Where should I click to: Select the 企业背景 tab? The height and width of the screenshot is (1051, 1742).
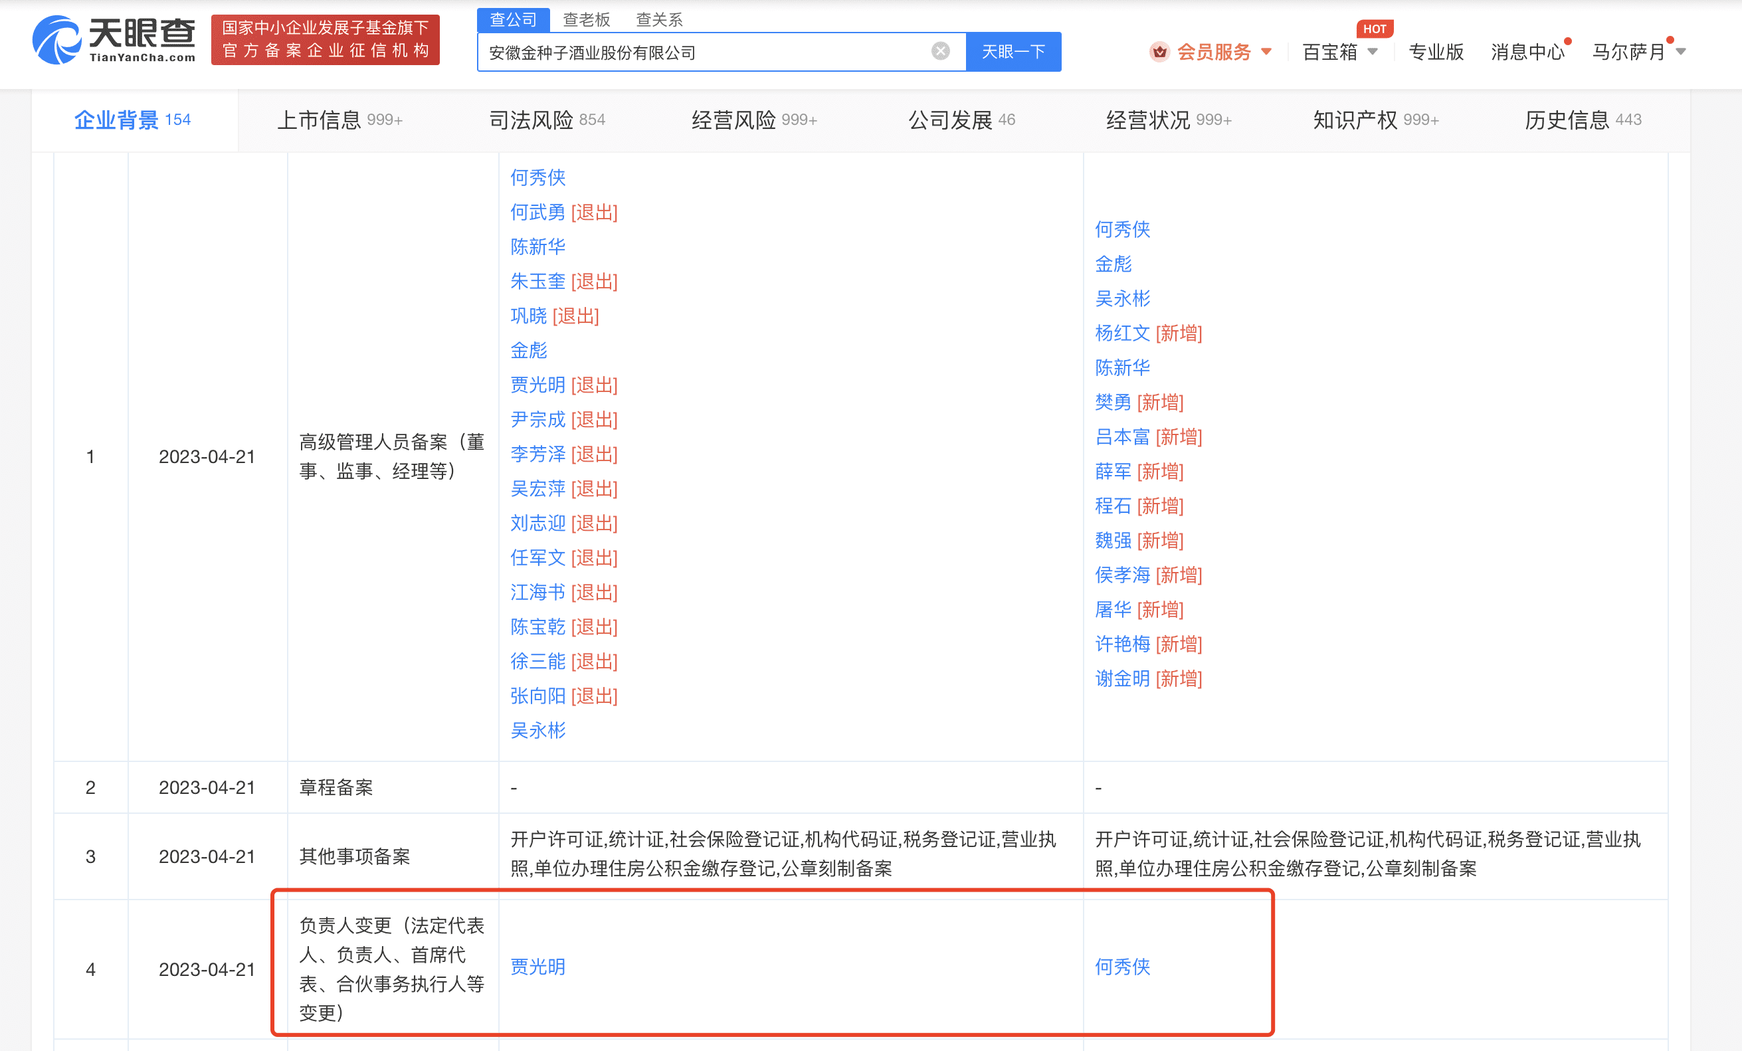coord(133,120)
